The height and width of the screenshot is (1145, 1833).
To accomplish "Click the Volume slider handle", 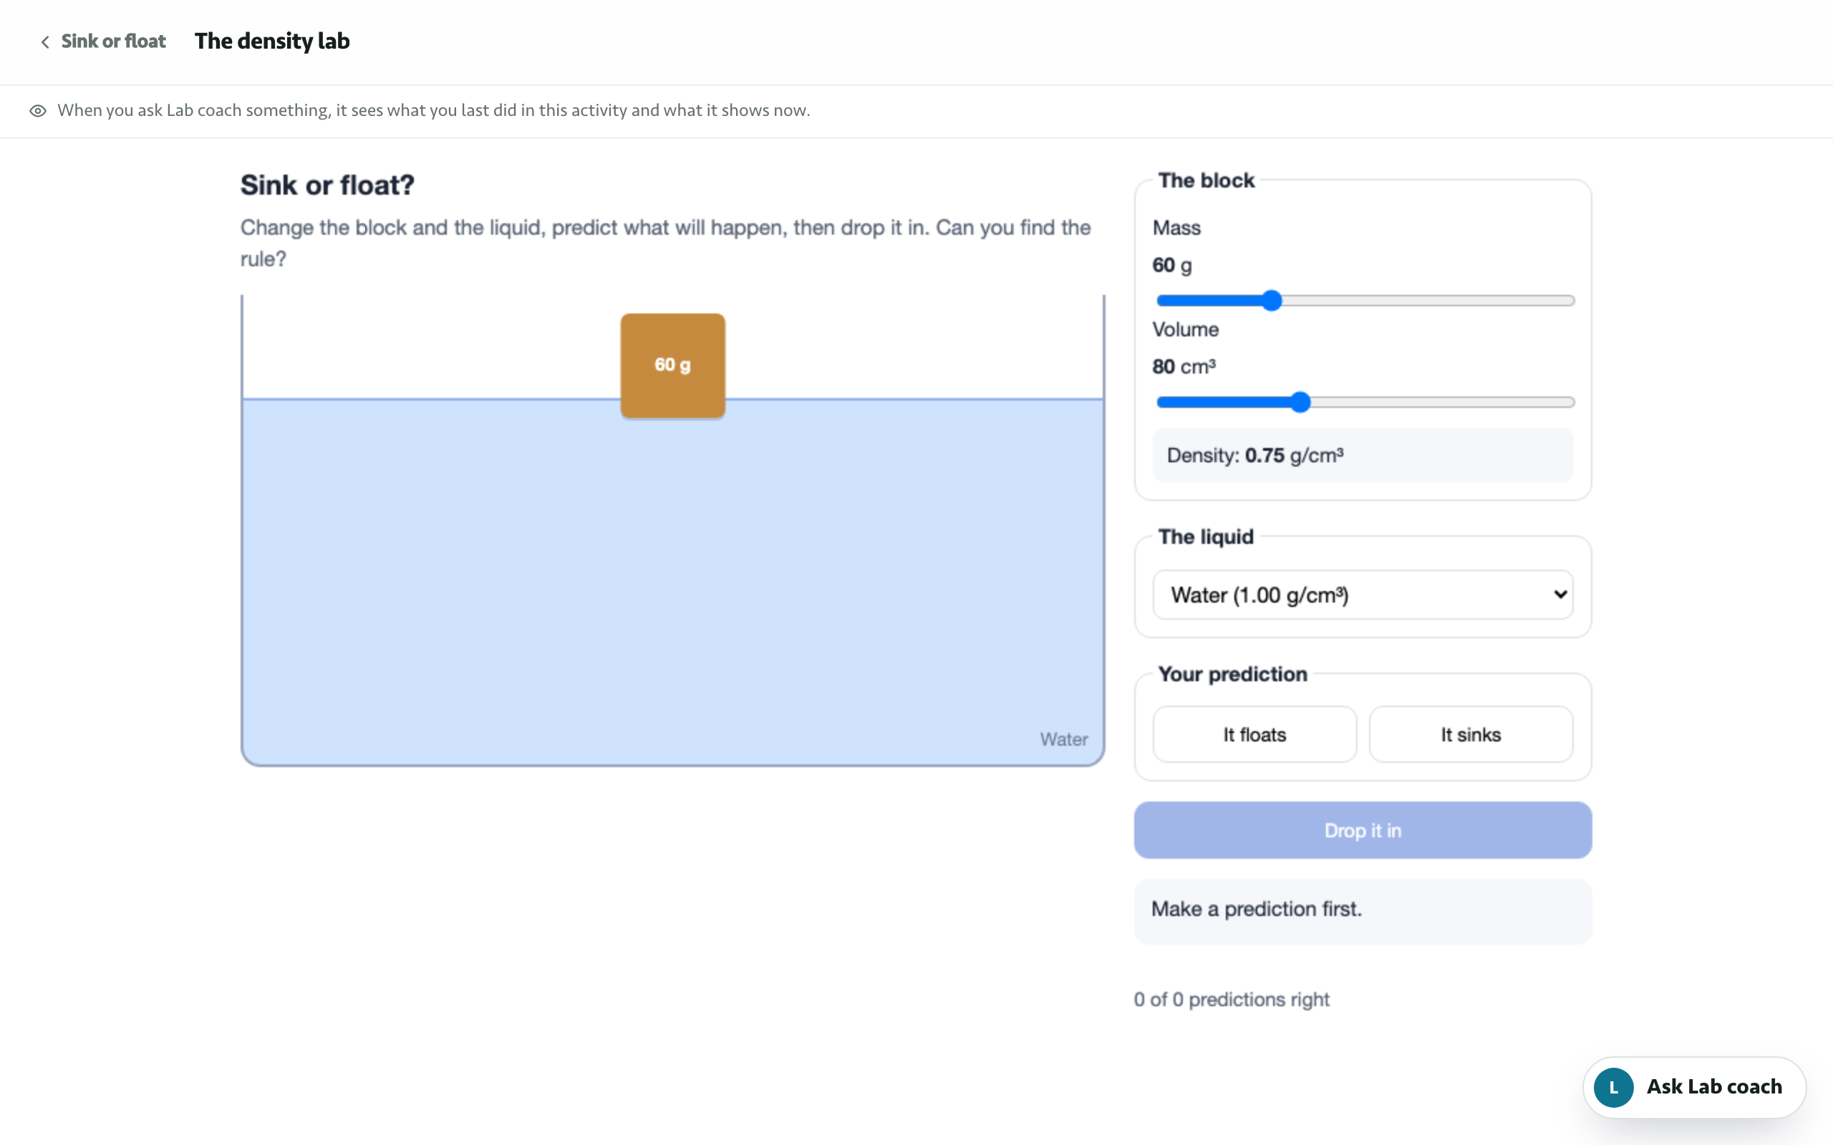I will [1300, 402].
